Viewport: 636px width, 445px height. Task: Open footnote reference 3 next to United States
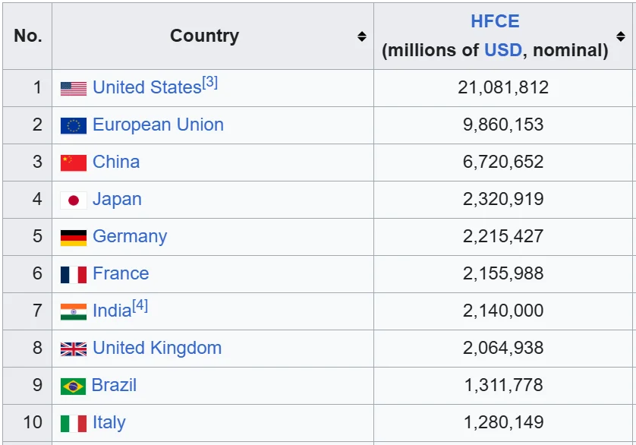[210, 83]
